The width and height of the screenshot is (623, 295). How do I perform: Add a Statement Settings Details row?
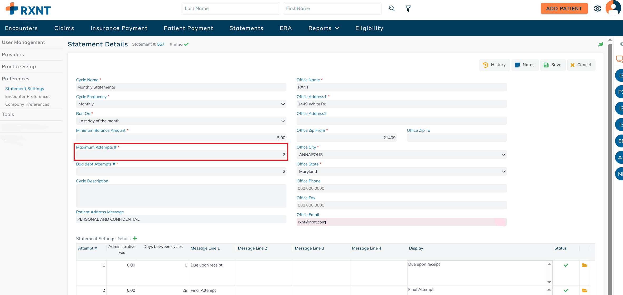pyautogui.click(x=135, y=238)
